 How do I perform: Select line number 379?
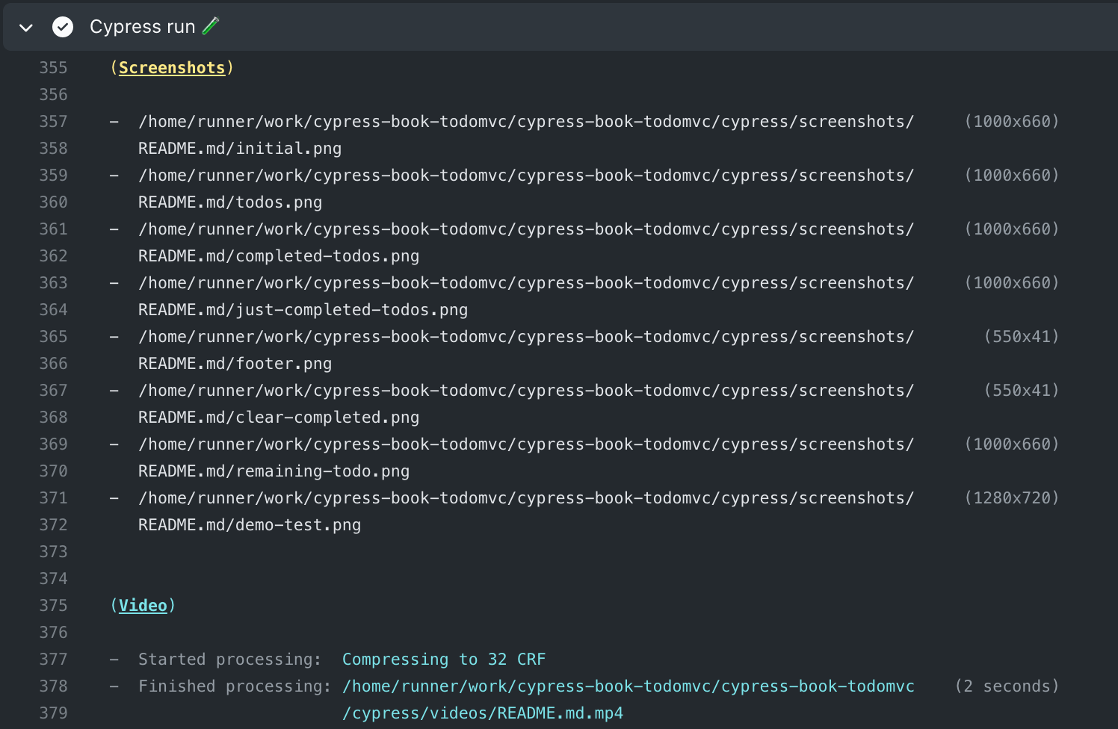[53, 713]
